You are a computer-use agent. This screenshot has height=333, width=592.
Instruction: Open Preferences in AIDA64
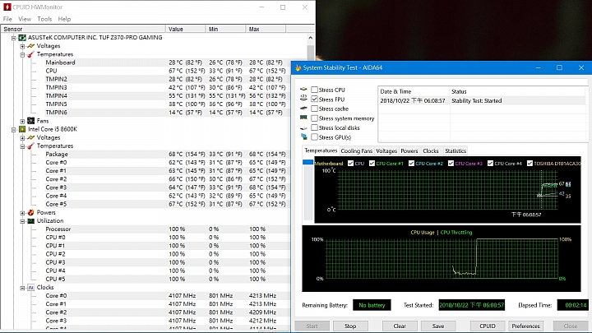tap(526, 326)
